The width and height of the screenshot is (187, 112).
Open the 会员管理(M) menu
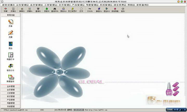coord(37,5)
